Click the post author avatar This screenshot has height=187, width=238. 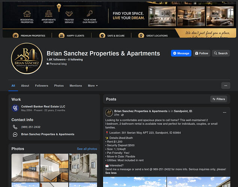(109, 113)
